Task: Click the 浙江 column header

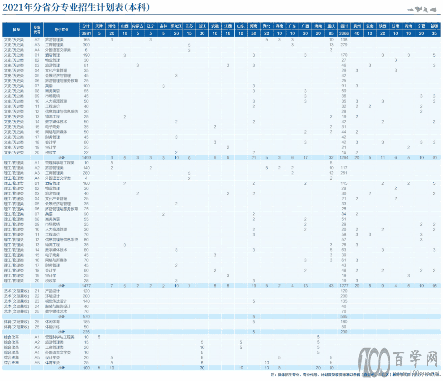Action: pyautogui.click(x=202, y=26)
